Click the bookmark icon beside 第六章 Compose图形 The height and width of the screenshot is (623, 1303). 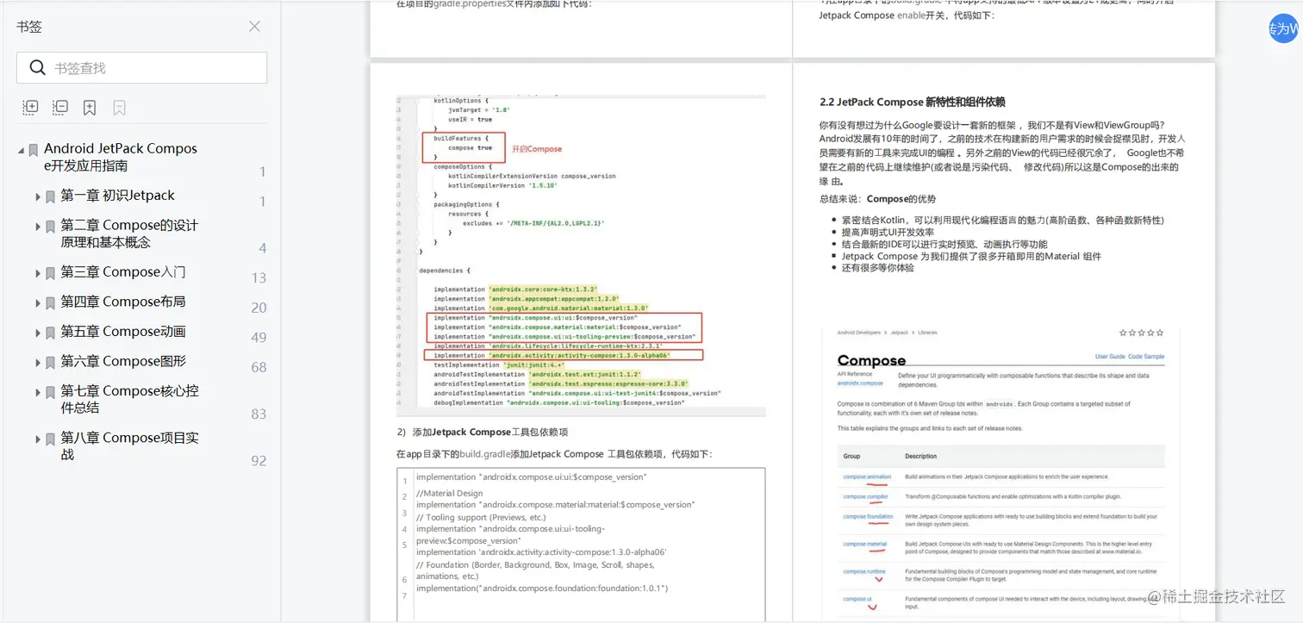click(50, 363)
